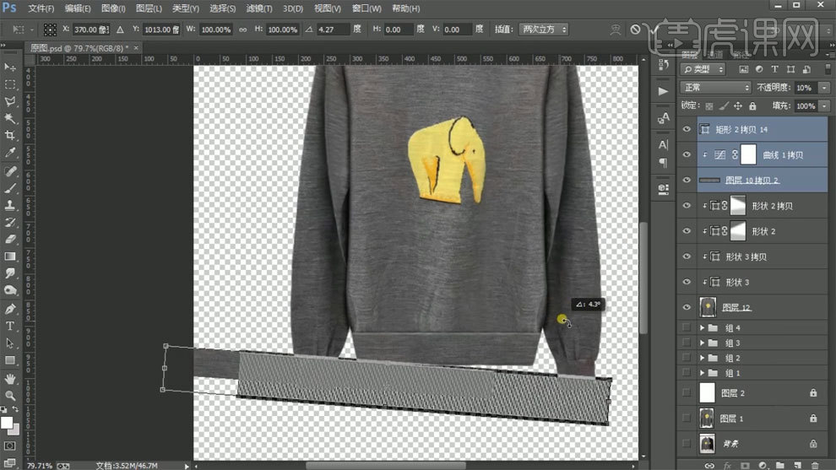Select the Brush tool

[x=9, y=188]
